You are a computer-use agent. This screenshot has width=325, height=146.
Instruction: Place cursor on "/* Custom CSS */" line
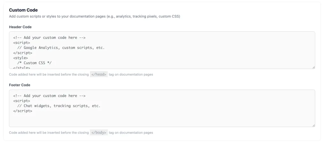click(x=34, y=63)
